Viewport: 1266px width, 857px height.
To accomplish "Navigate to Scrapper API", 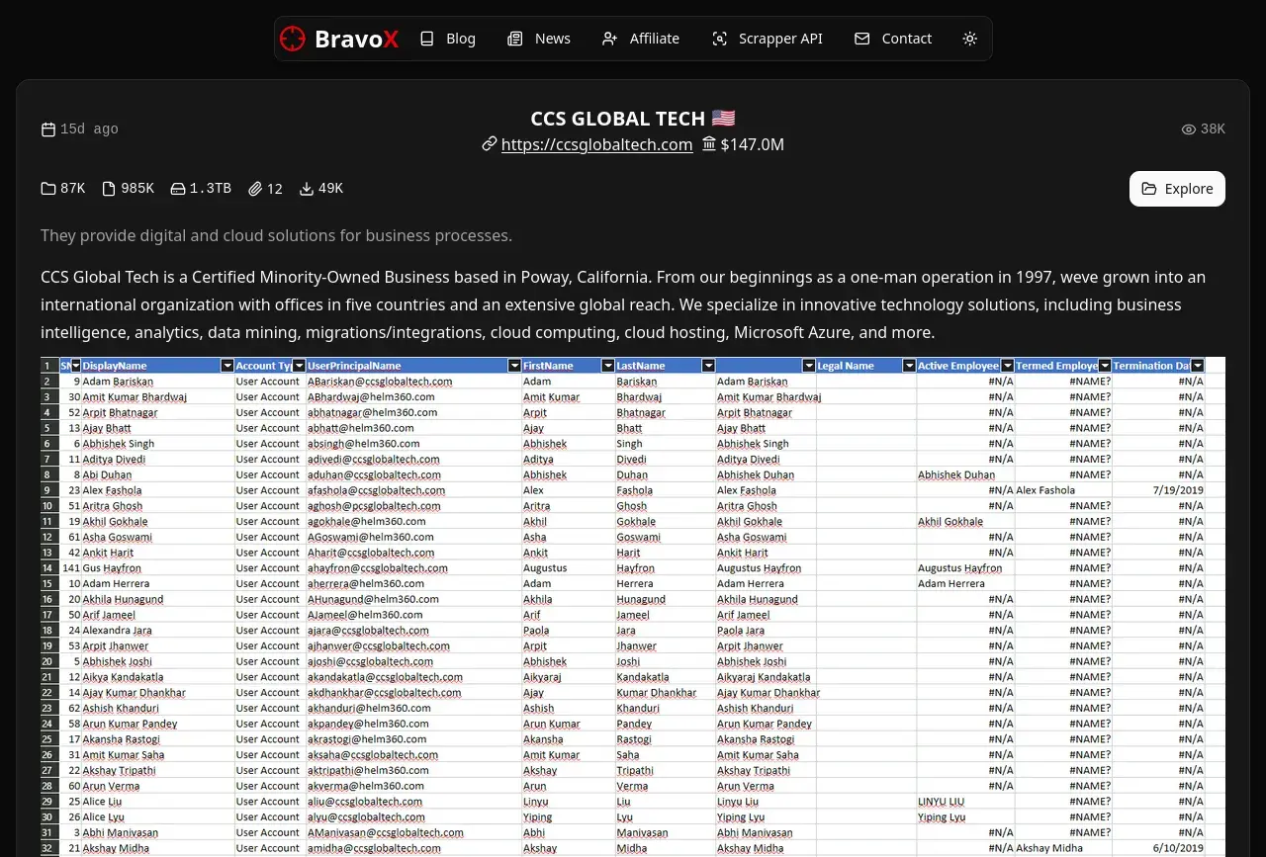I will coord(768,39).
